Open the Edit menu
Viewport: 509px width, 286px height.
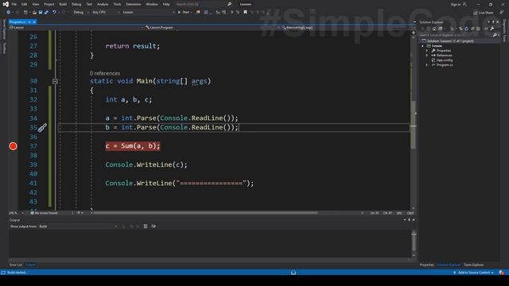[x=25, y=4]
